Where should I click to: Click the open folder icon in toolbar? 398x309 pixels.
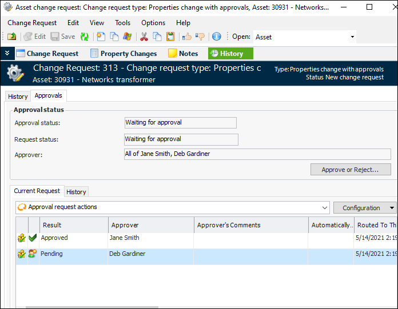tap(11, 37)
